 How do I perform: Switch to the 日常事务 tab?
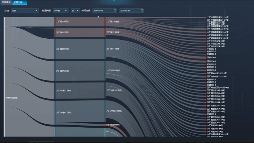coord(6,2)
